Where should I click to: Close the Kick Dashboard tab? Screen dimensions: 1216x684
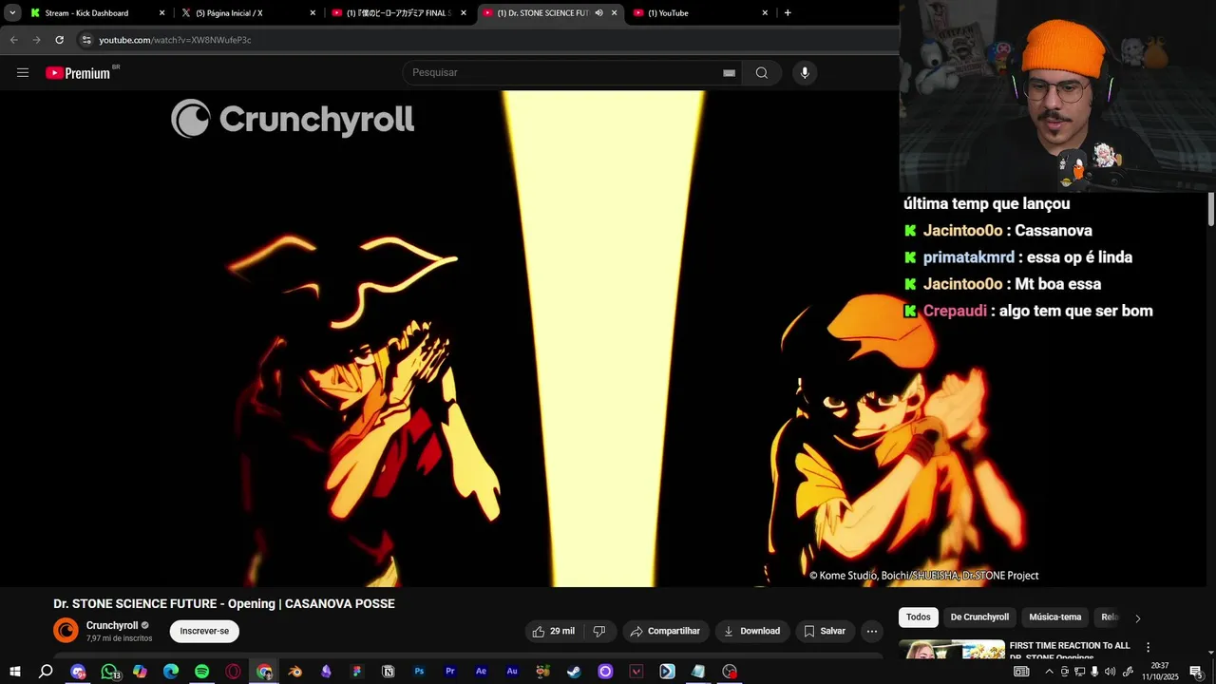pos(161,13)
